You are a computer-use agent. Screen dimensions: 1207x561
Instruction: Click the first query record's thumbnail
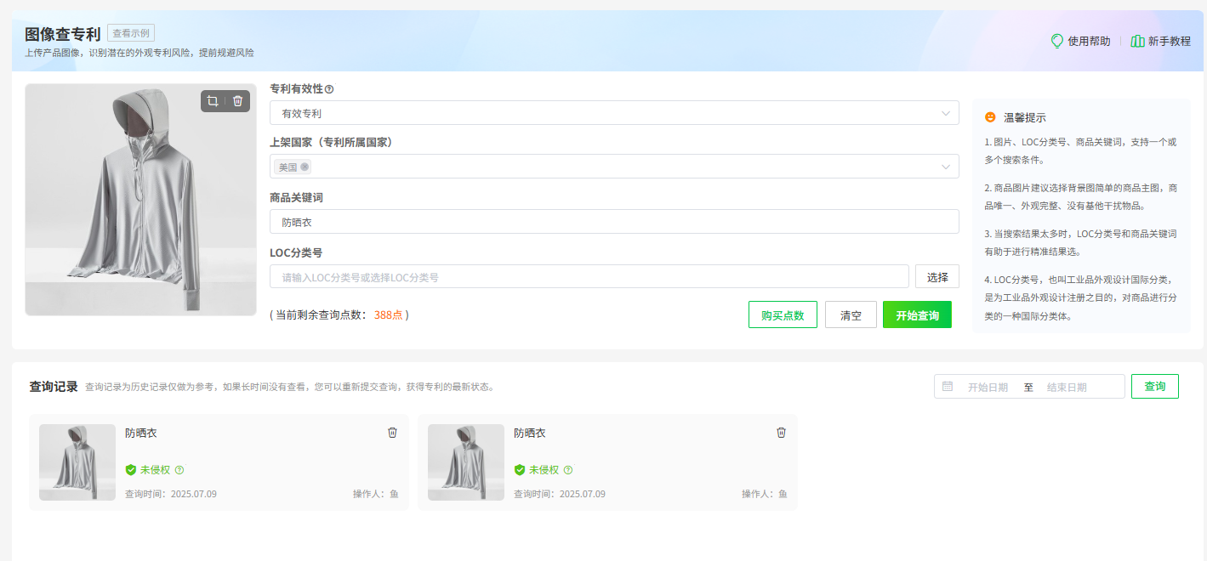coord(77,462)
